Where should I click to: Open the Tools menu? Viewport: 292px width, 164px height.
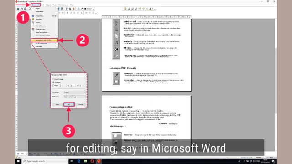(x=55, y=5)
